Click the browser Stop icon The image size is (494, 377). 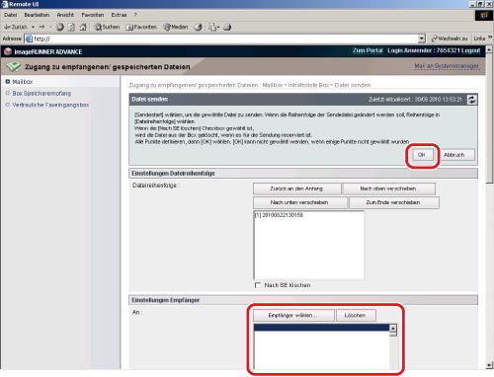(x=60, y=27)
